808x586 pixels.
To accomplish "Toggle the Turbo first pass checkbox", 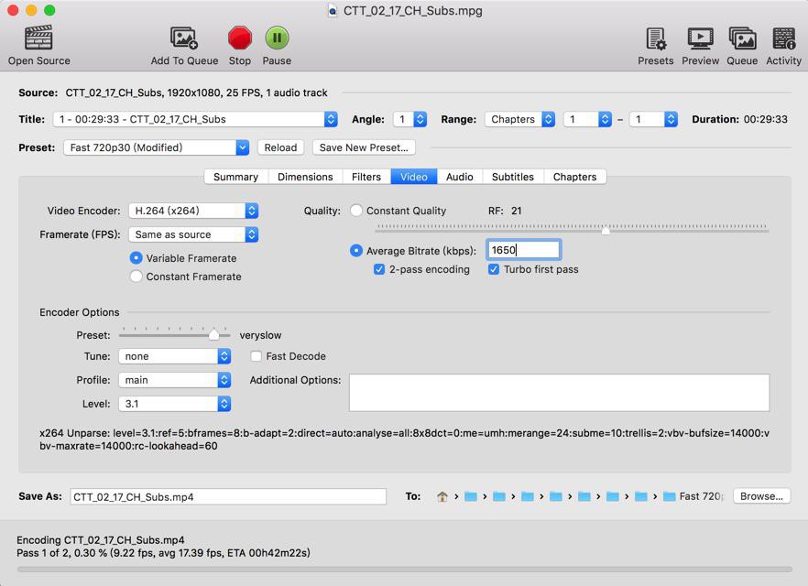I will pyautogui.click(x=494, y=269).
